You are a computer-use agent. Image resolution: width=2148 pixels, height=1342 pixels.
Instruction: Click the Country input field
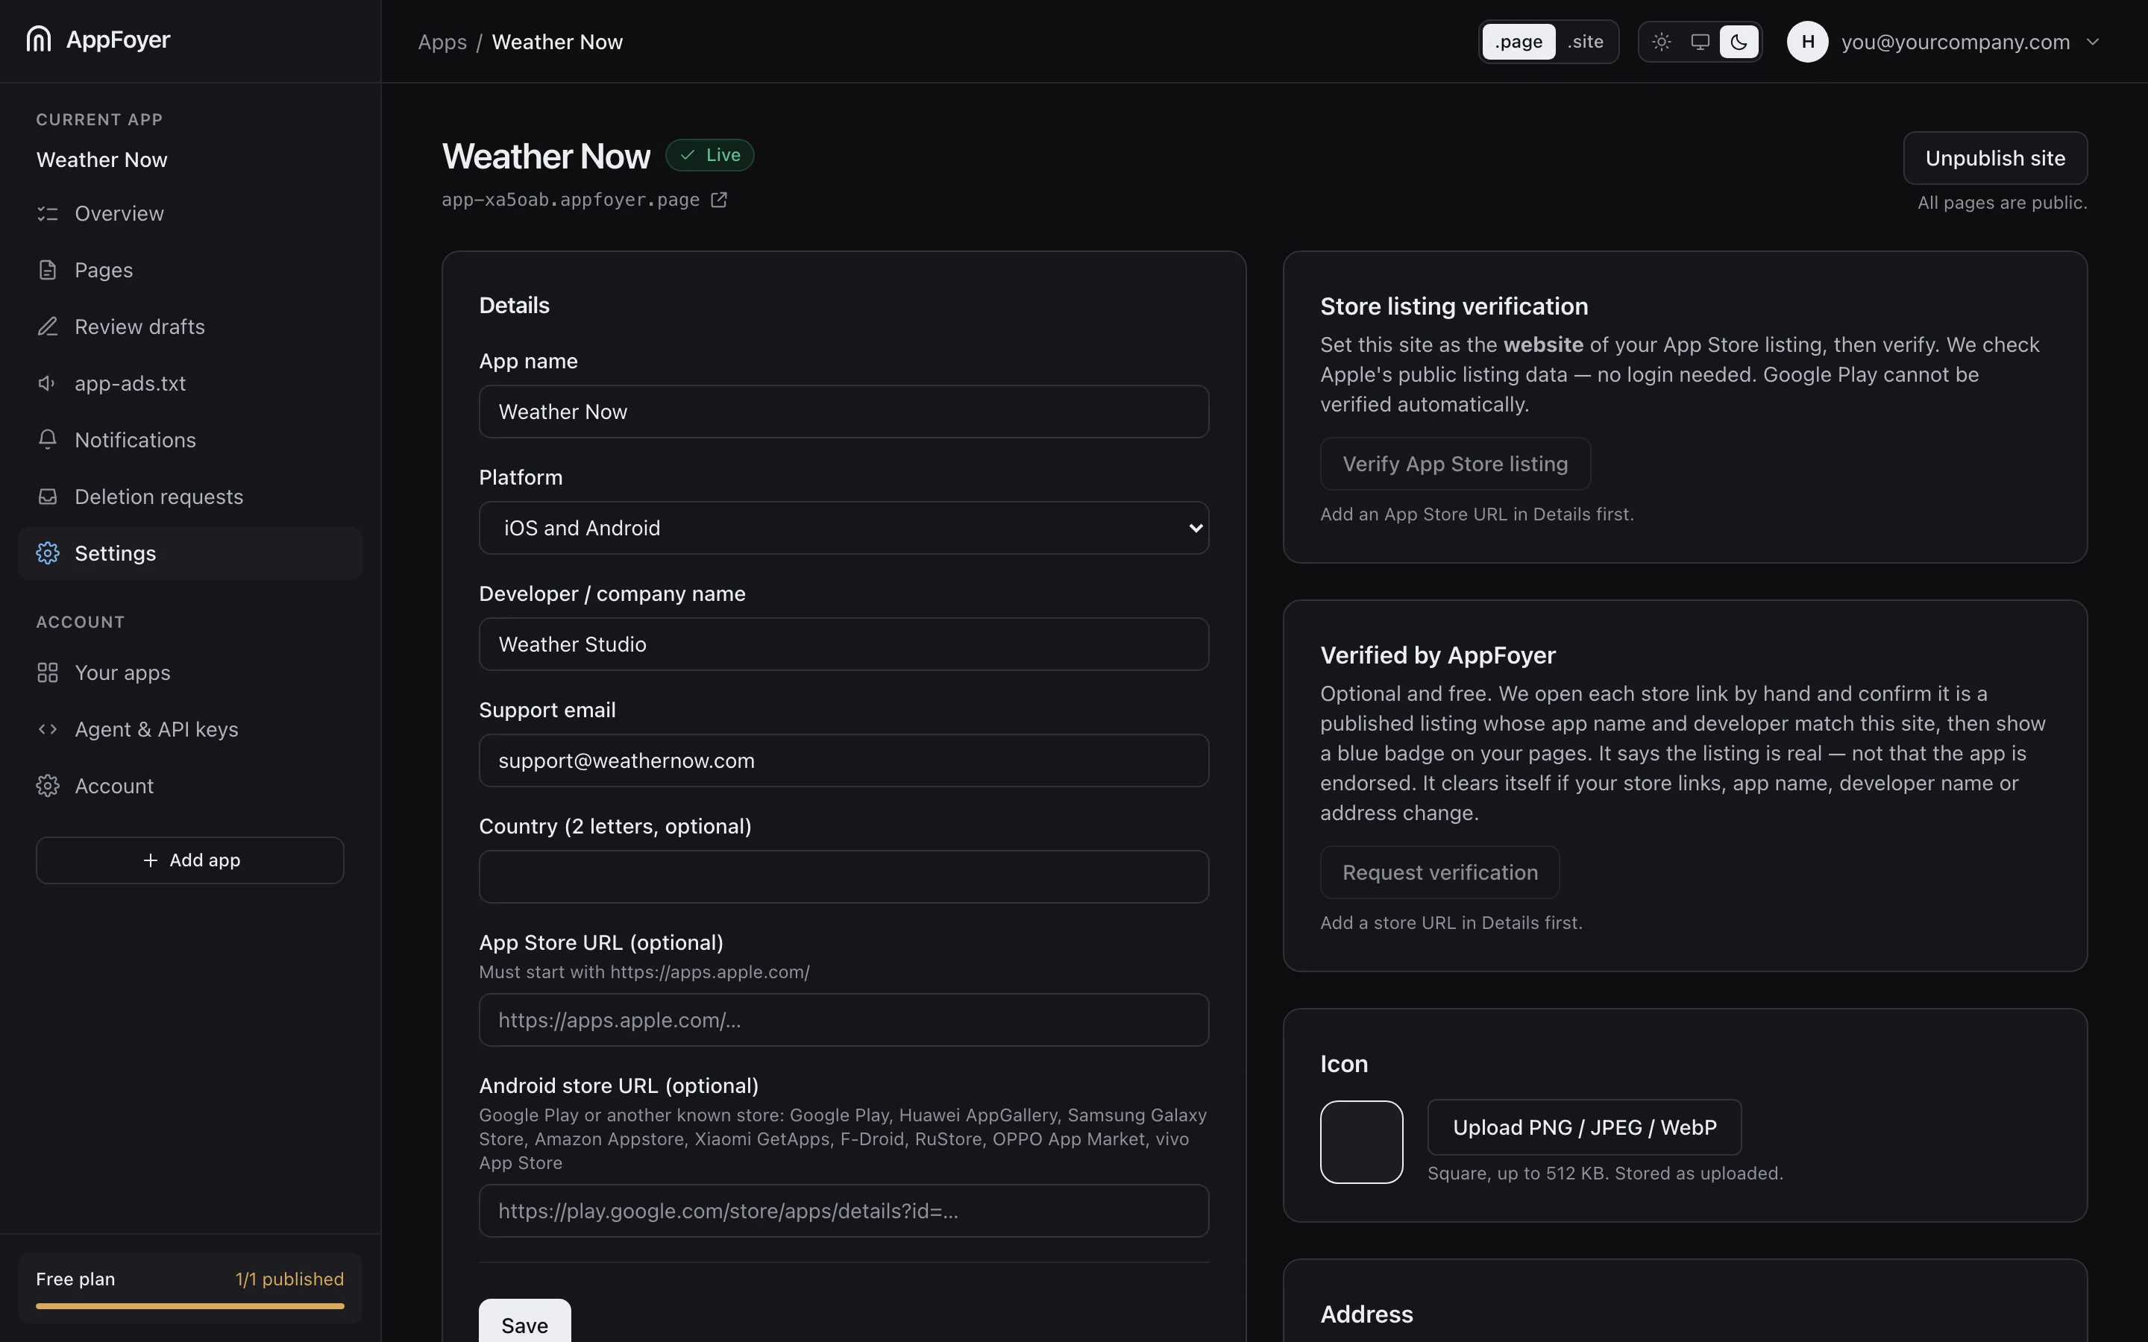tap(844, 877)
